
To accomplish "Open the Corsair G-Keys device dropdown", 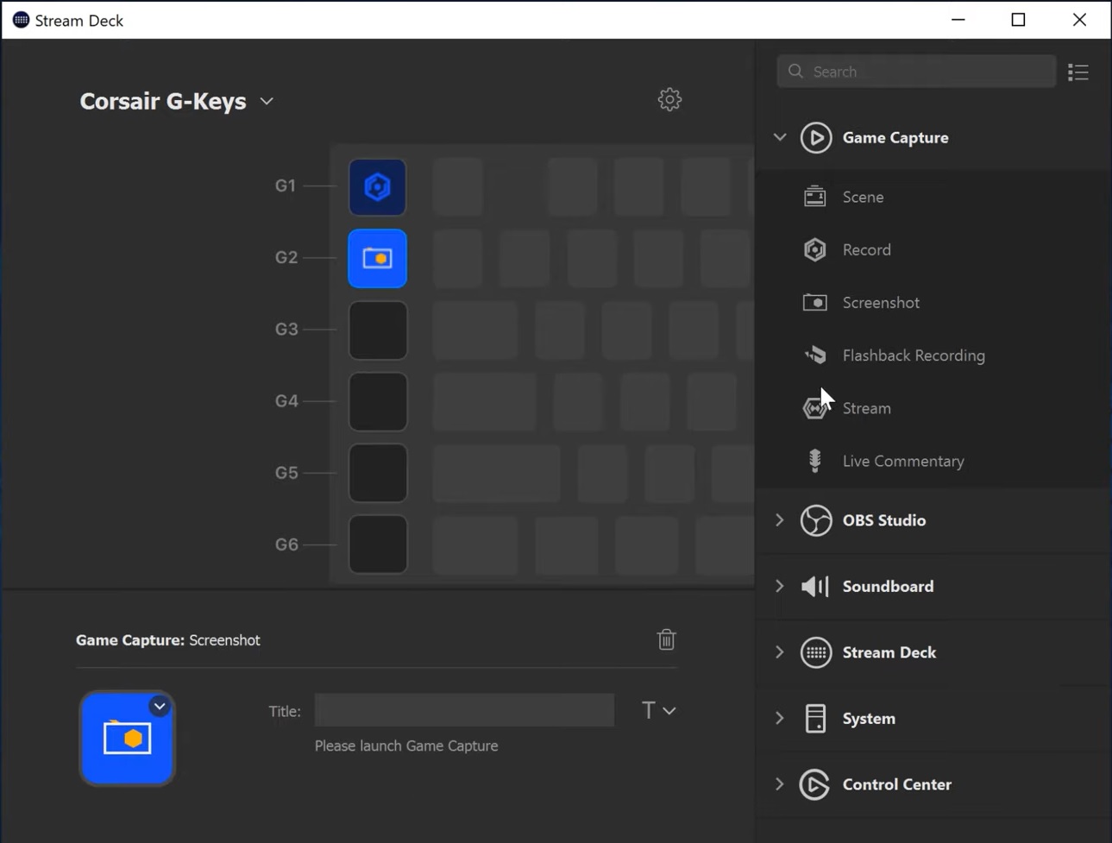I will pos(266,101).
